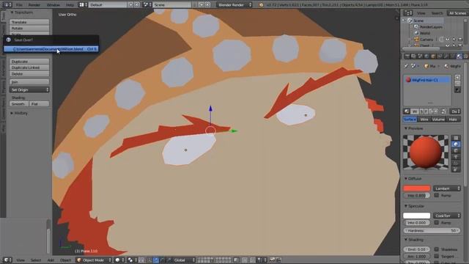Open the Blender Render engine dropdown
The height and width of the screenshot is (264, 469).
pos(234,5)
